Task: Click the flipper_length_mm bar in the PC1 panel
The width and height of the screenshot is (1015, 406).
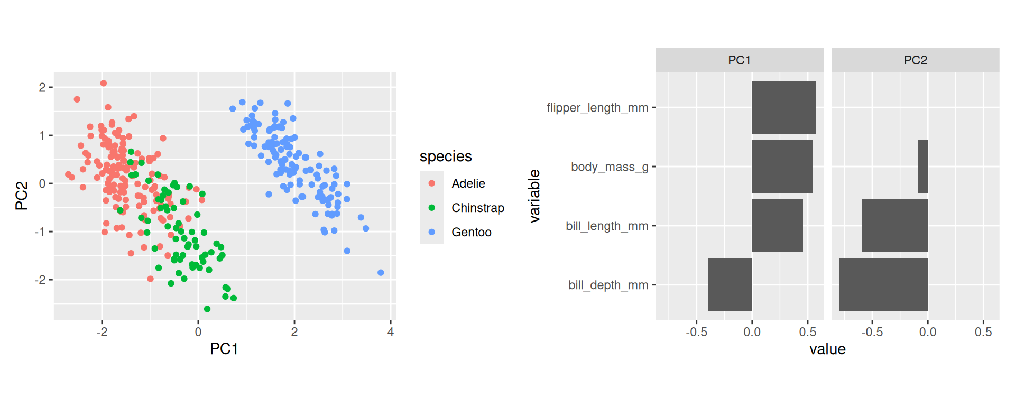Action: (x=784, y=107)
